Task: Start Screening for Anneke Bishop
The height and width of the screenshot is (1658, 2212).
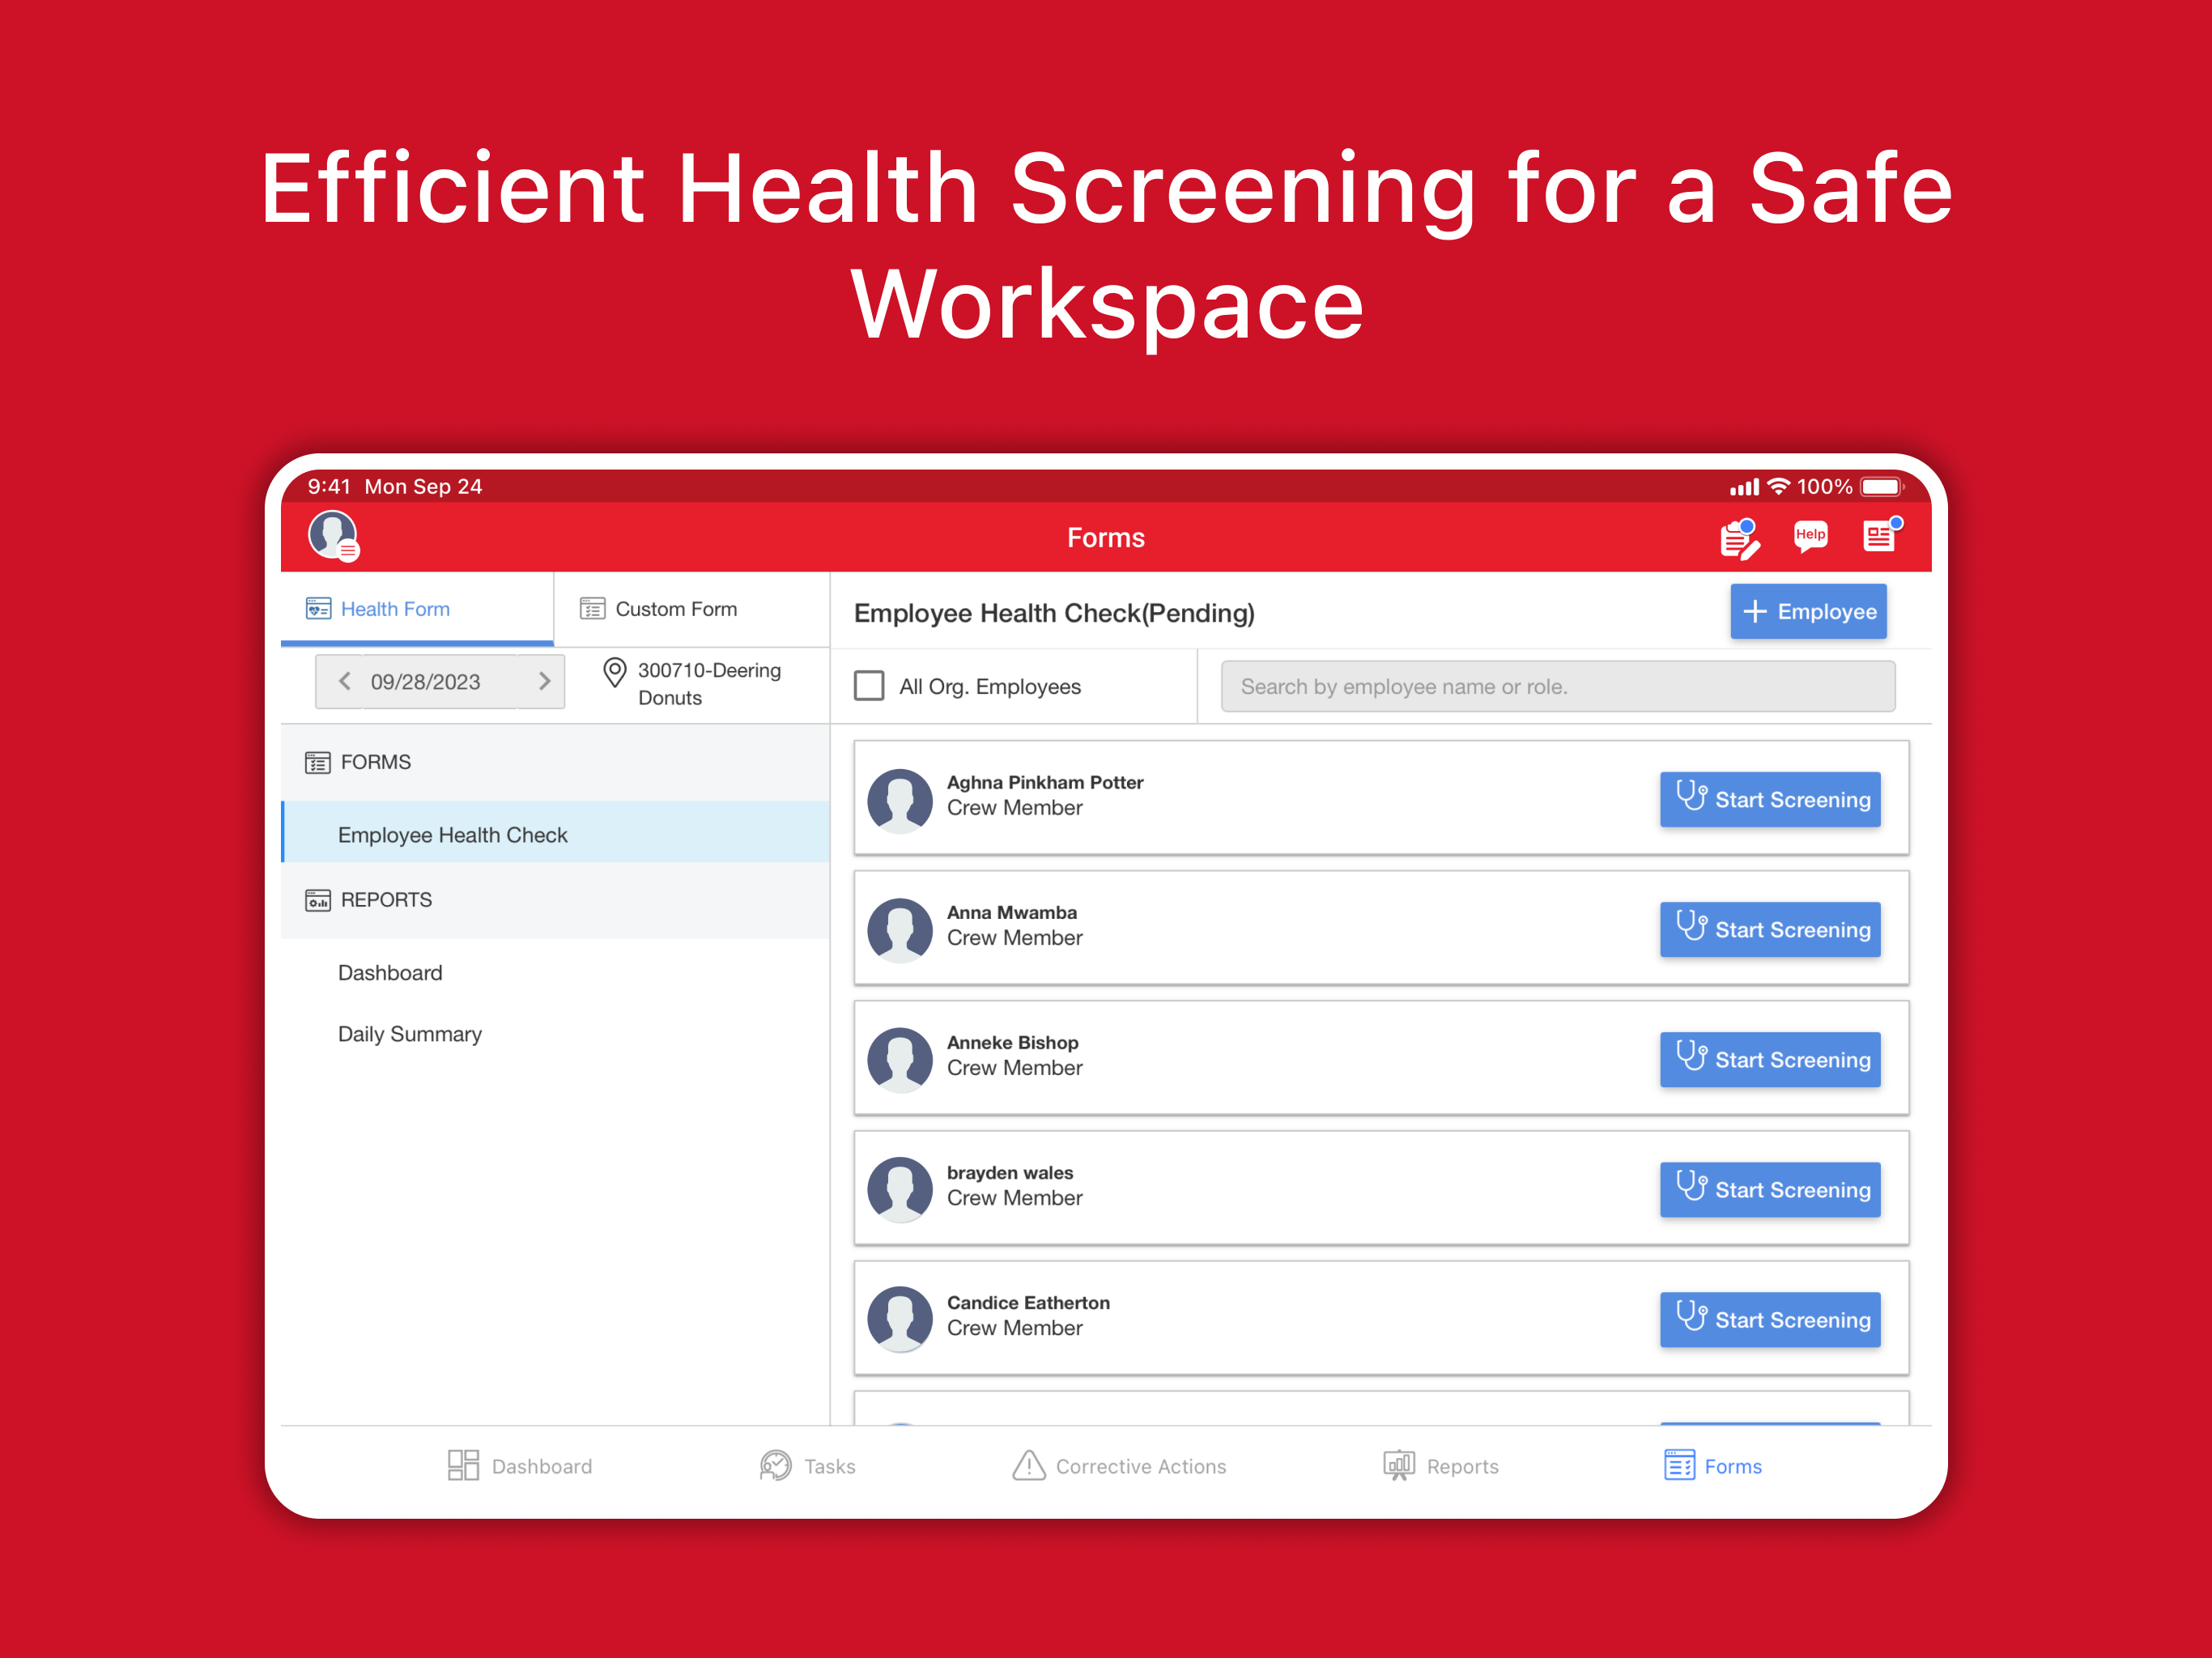Action: click(x=1770, y=1060)
